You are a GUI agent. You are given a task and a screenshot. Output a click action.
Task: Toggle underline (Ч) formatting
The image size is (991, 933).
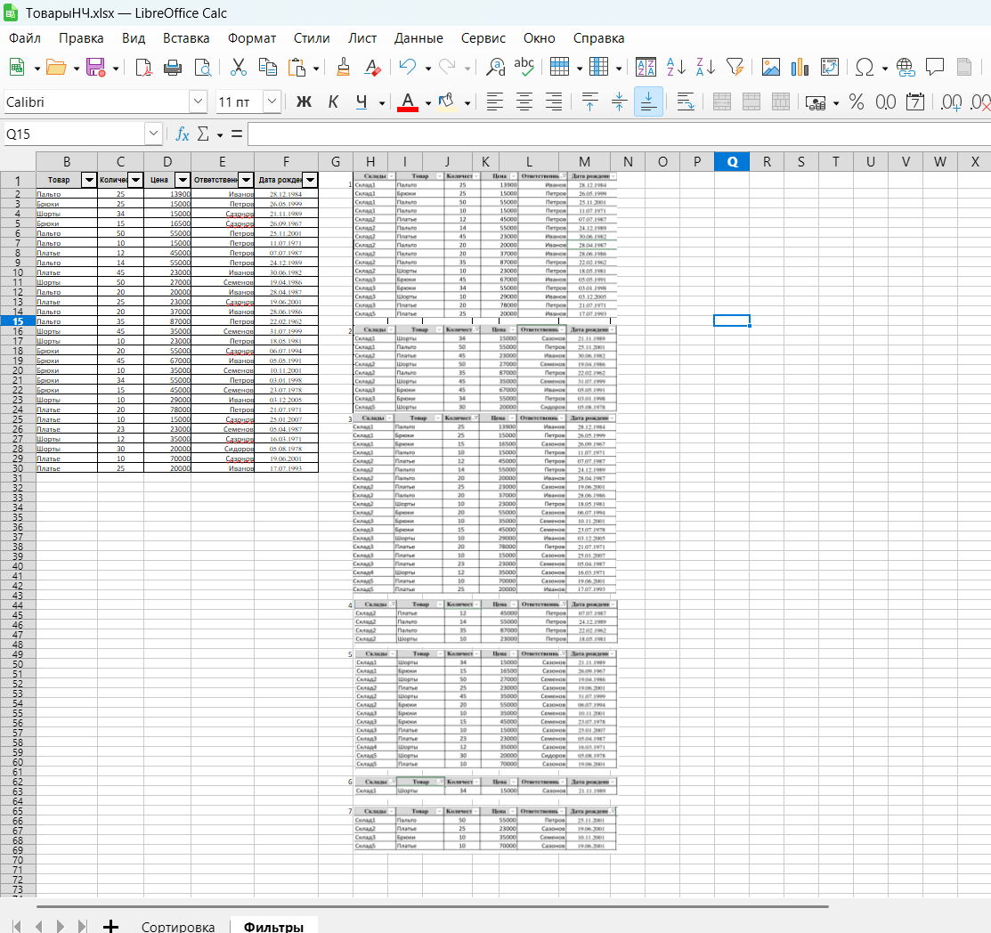pyautogui.click(x=361, y=101)
